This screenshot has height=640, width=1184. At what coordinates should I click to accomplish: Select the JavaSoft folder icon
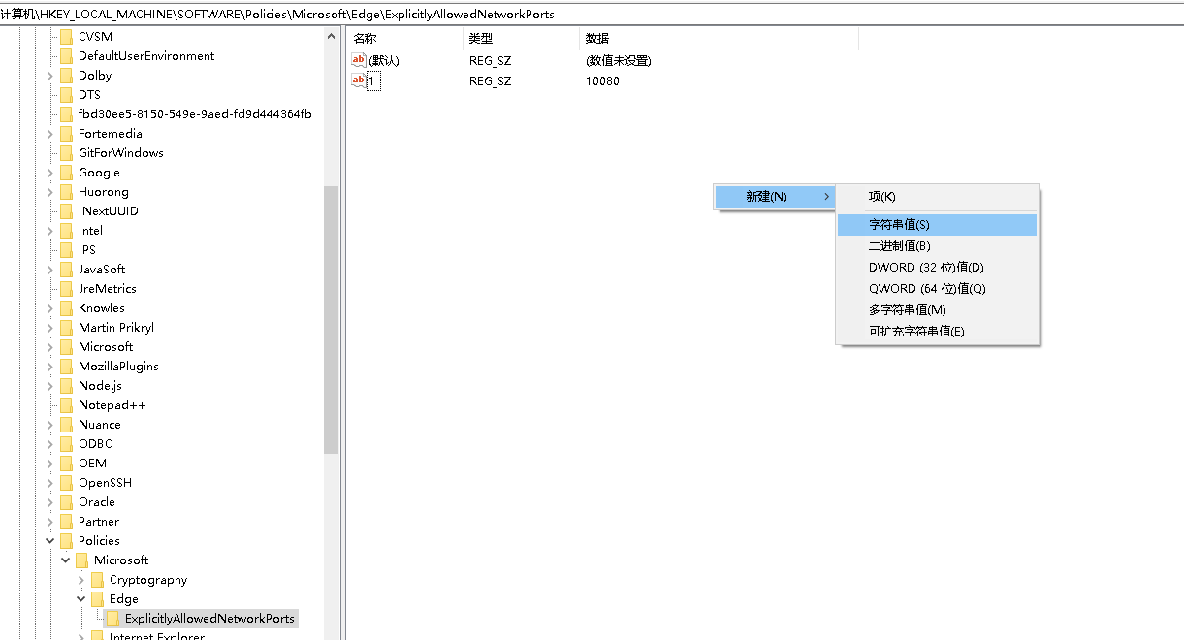[x=64, y=269]
